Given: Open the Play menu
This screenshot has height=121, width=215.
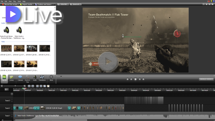Looking at the screenshot, I should click(14, 1).
